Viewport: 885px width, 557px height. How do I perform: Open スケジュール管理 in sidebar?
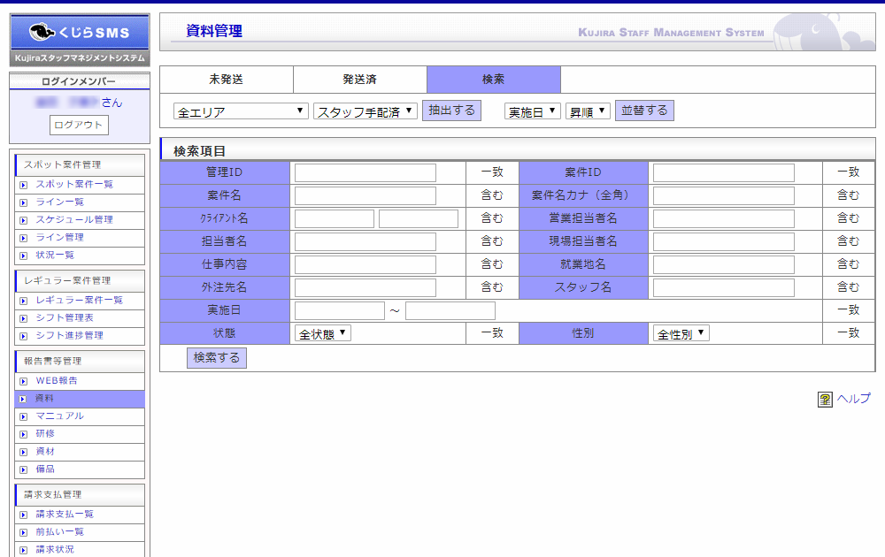point(74,220)
